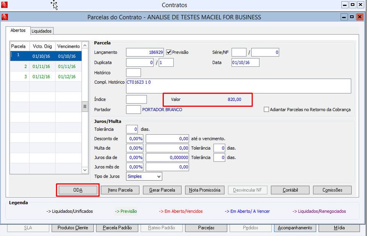Click the Desconto de amount field
This screenshot has height=236, width=367.
pos(167,139)
